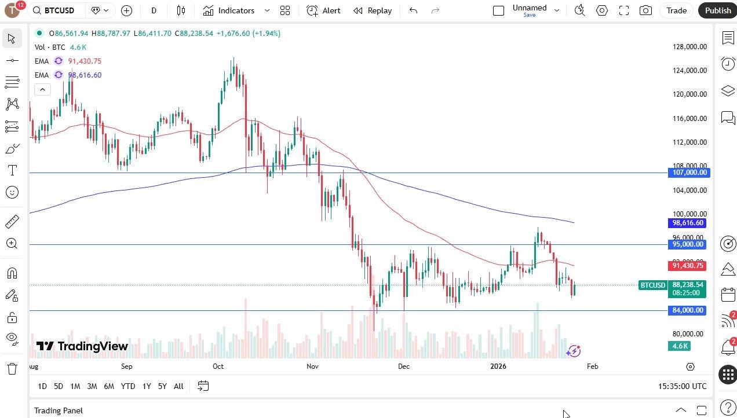The height and width of the screenshot is (418, 737).
Task: Enable magnet mode in the drawing toolbar
Action: coord(12,273)
